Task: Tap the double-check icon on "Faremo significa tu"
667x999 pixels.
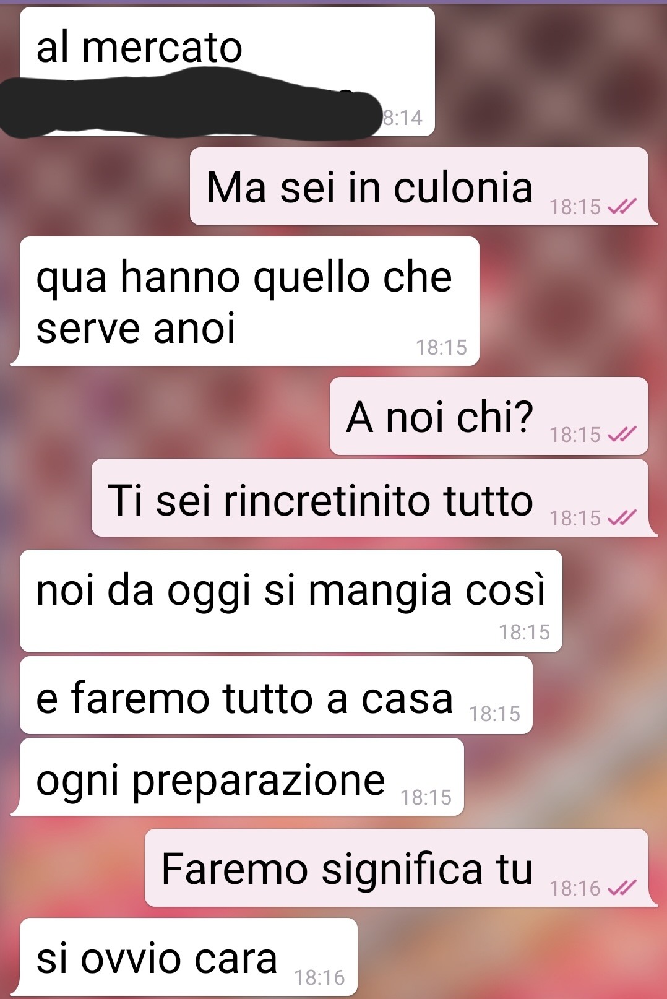Action: [622, 888]
